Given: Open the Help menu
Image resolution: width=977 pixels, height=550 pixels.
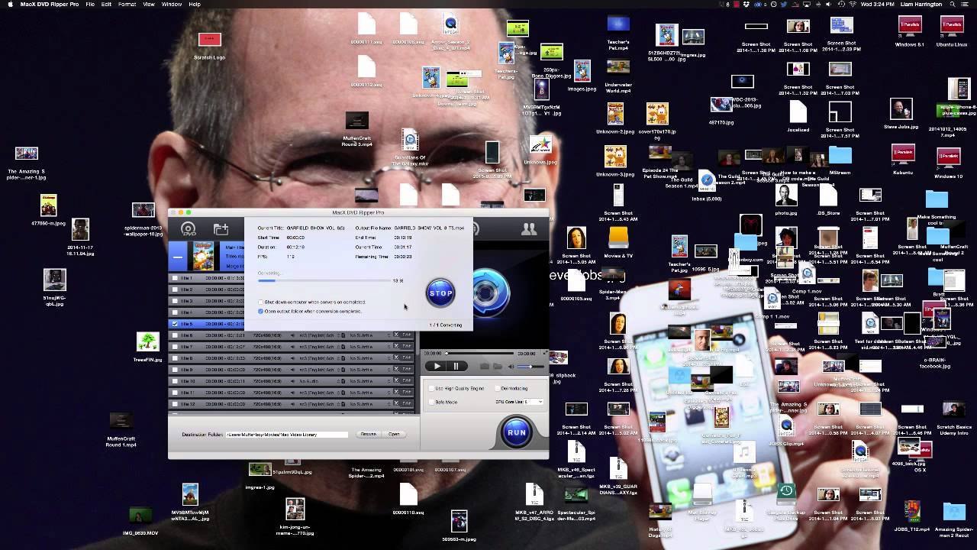Looking at the screenshot, I should point(195,5).
